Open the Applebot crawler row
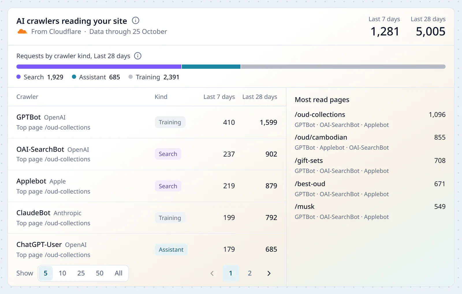This screenshot has width=462, height=294. pos(147,186)
